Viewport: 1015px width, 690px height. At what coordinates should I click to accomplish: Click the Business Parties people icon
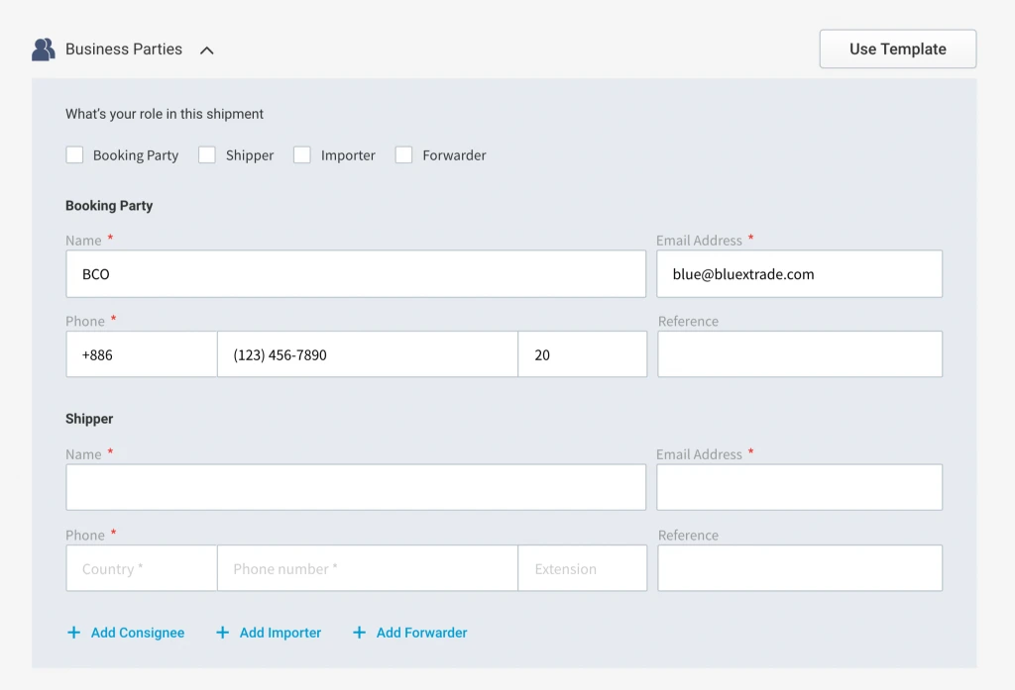point(43,49)
